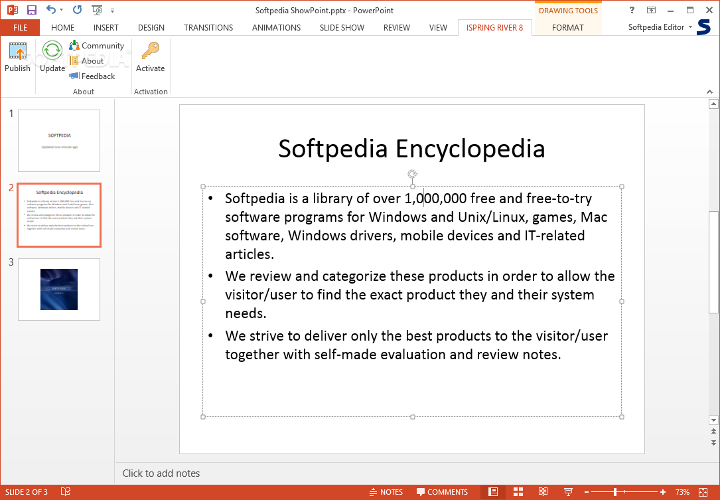Click the Softpedia S account picture
This screenshot has height=500, width=720.
tap(704, 27)
